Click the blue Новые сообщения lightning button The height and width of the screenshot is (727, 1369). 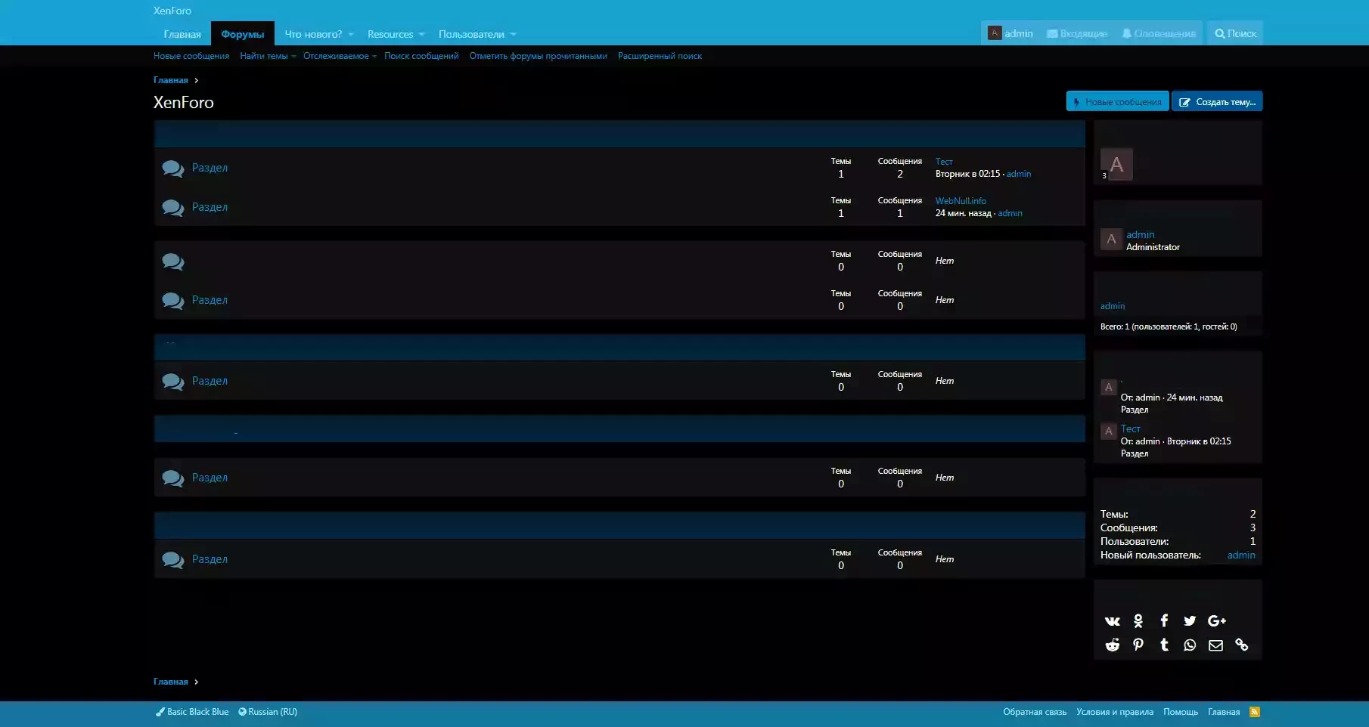tap(1117, 101)
